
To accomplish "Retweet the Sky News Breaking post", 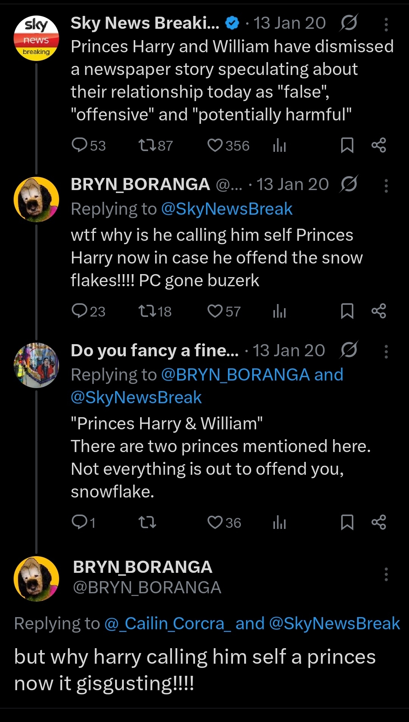I will coord(147,145).
